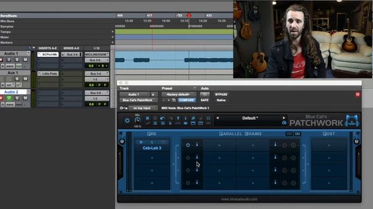
Task: Solo the Audio 1 track
Action: (x=17, y=60)
